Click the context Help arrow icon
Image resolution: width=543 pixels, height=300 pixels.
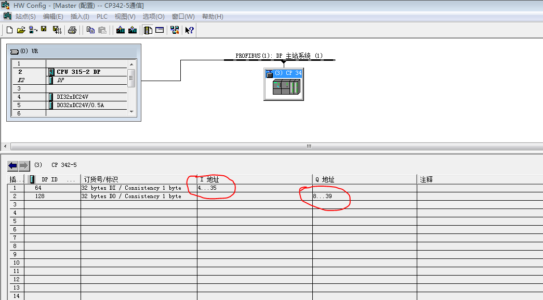pos(189,30)
